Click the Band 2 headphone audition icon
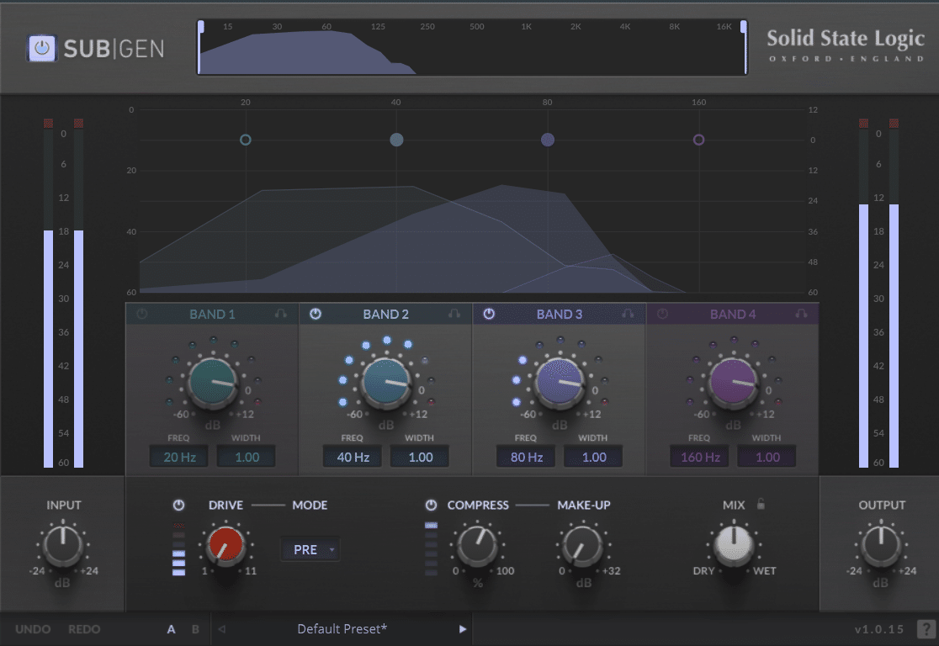The width and height of the screenshot is (939, 646). (454, 314)
